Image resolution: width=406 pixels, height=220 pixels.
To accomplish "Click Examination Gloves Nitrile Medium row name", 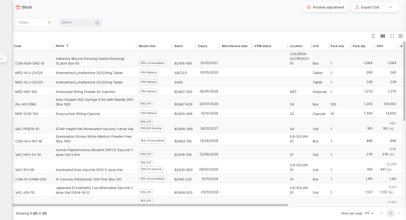I will [x=94, y=139].
